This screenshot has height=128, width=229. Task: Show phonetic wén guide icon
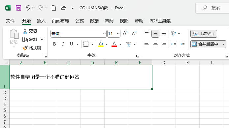[129, 44]
